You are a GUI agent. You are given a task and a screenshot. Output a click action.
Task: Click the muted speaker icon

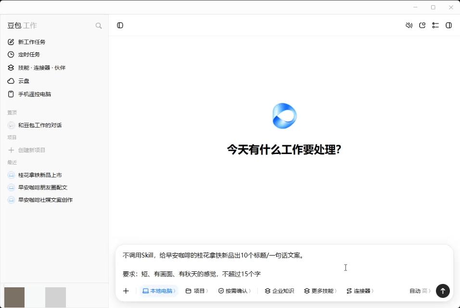409,25
